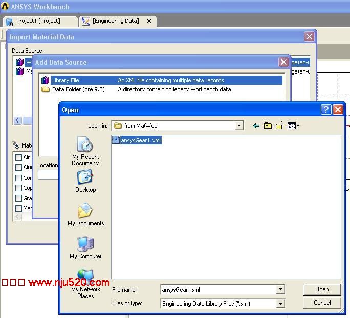Close the Open dialog with red X
This screenshot has height=318, width=350.
coord(338,110)
